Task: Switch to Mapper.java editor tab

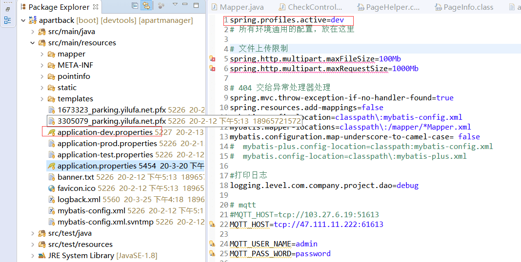Action: 238,7
